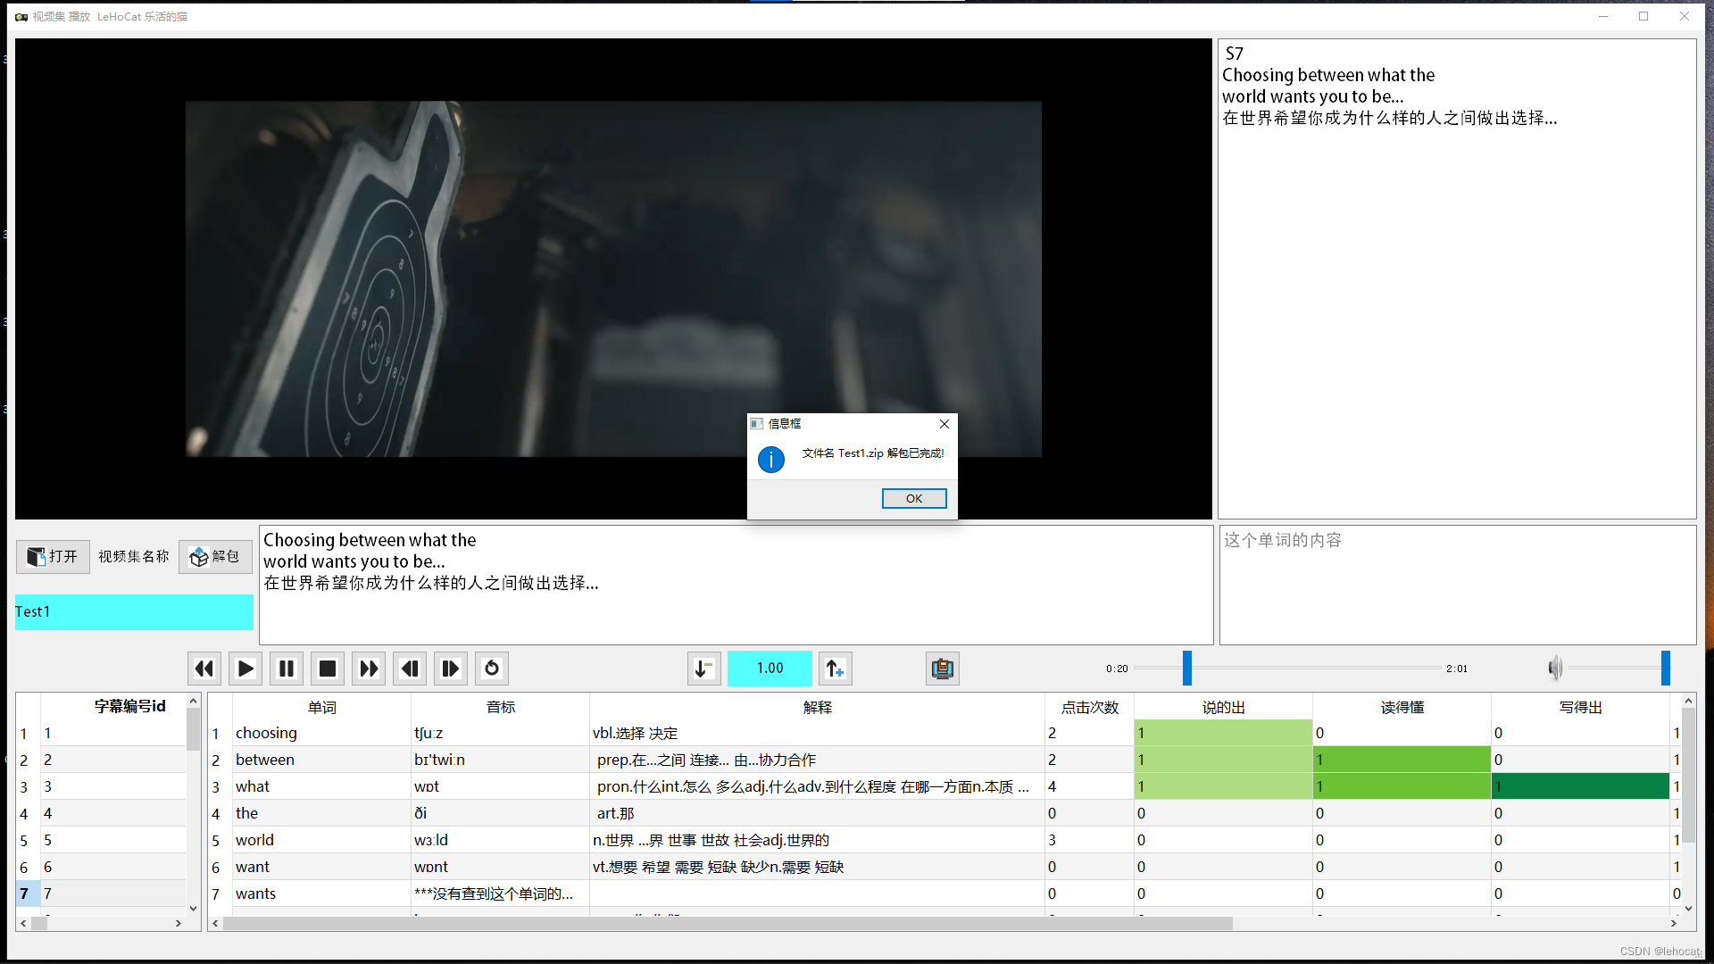Click the 解包 unpack button
Image resolution: width=1714 pixels, height=964 pixels.
click(x=215, y=556)
